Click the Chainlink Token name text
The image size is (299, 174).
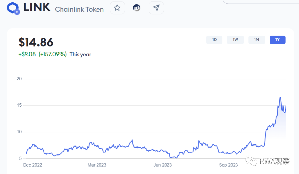[x=79, y=9]
